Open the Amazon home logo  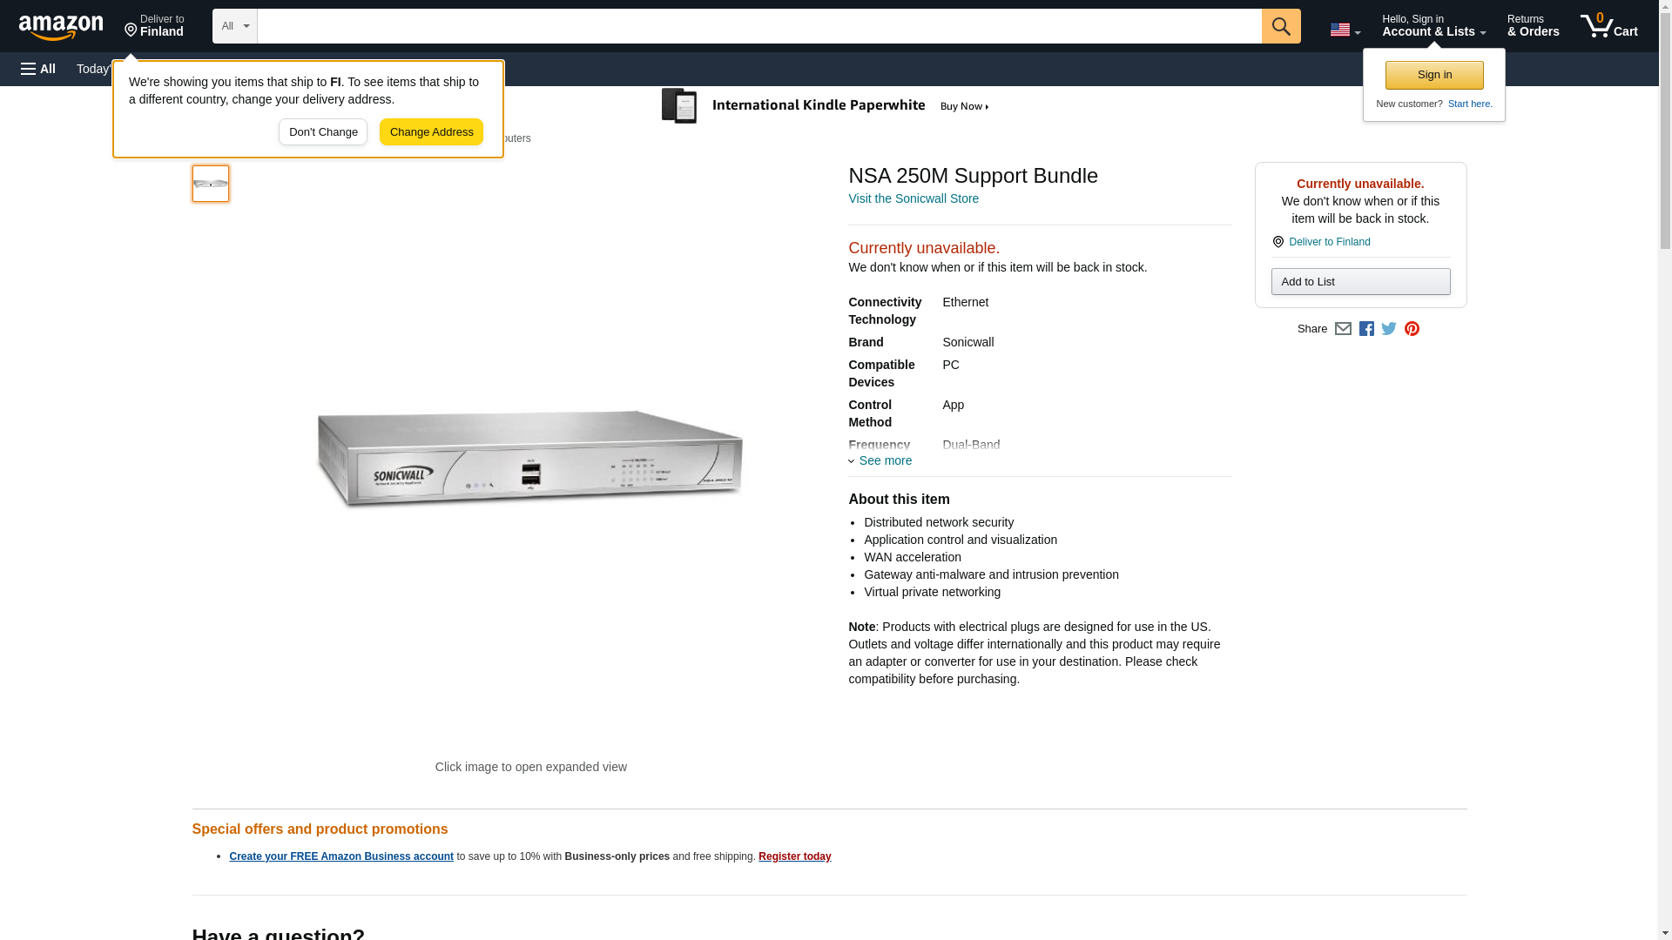pyautogui.click(x=61, y=27)
